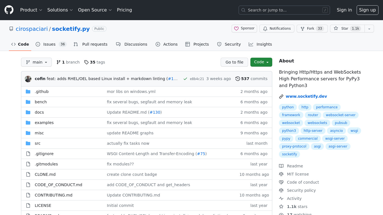Open the Insights tab
Screen dimensions: 383x215
260,44
